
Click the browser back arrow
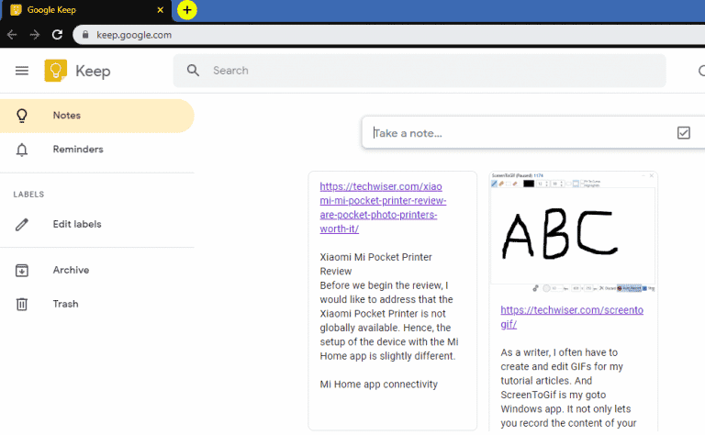pyautogui.click(x=12, y=35)
